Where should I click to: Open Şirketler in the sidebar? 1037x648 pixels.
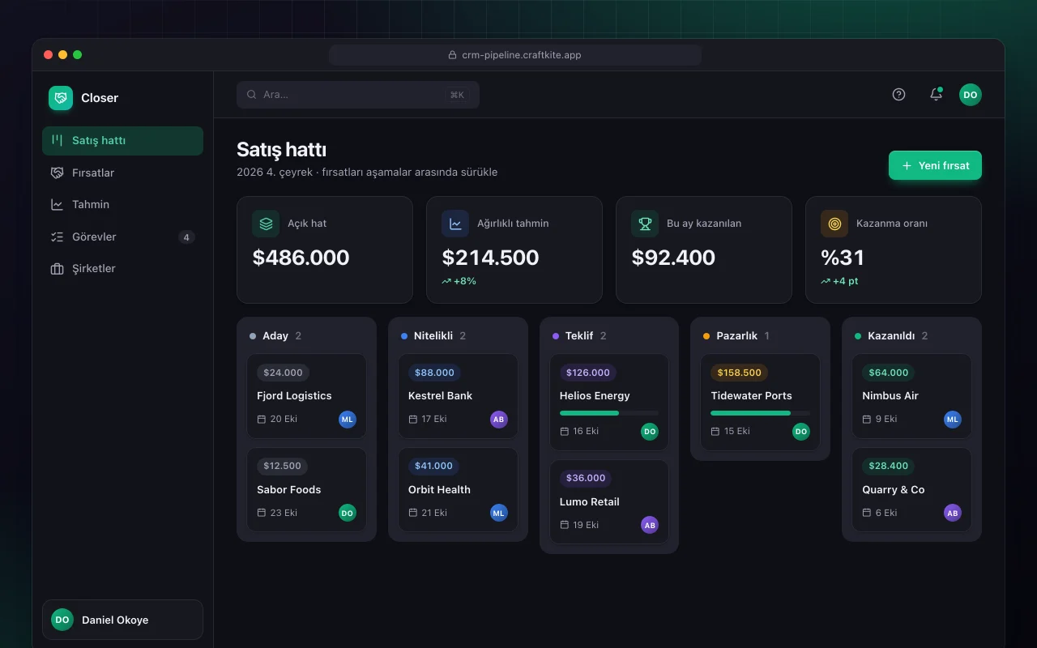click(122, 269)
